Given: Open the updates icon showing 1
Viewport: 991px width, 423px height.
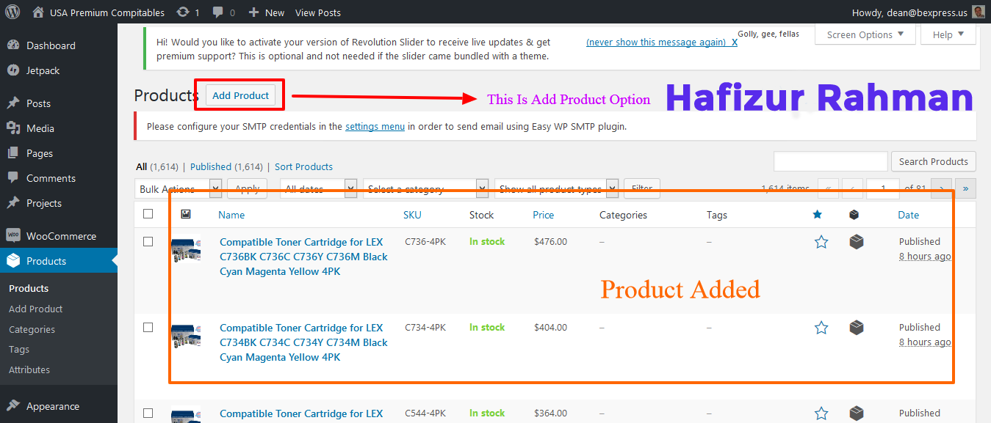Looking at the screenshot, I should click(183, 12).
